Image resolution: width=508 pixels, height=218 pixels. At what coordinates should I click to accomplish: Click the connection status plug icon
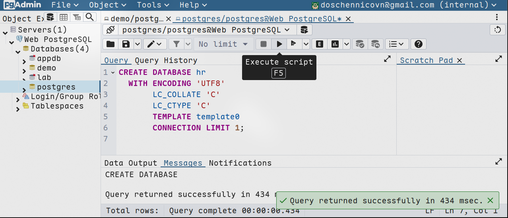[x=111, y=30]
